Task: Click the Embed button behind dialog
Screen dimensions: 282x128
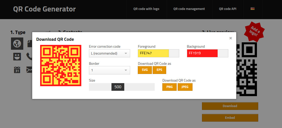Action: tap(230, 118)
